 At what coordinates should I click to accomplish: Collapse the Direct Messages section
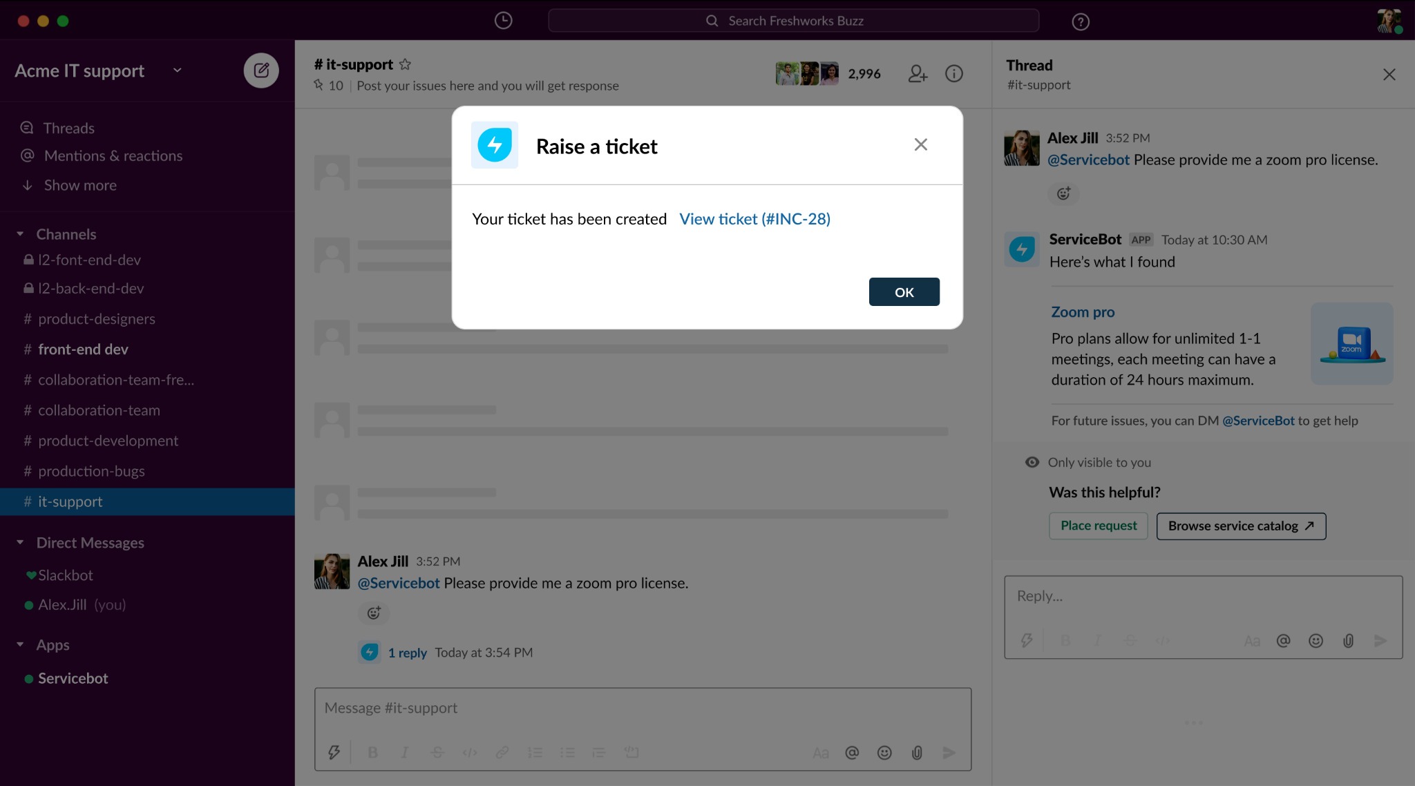tap(20, 543)
